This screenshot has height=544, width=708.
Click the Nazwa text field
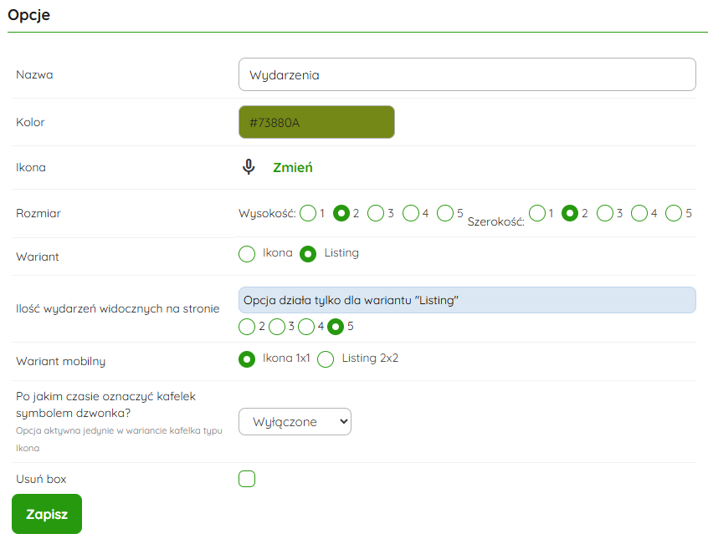click(x=467, y=74)
